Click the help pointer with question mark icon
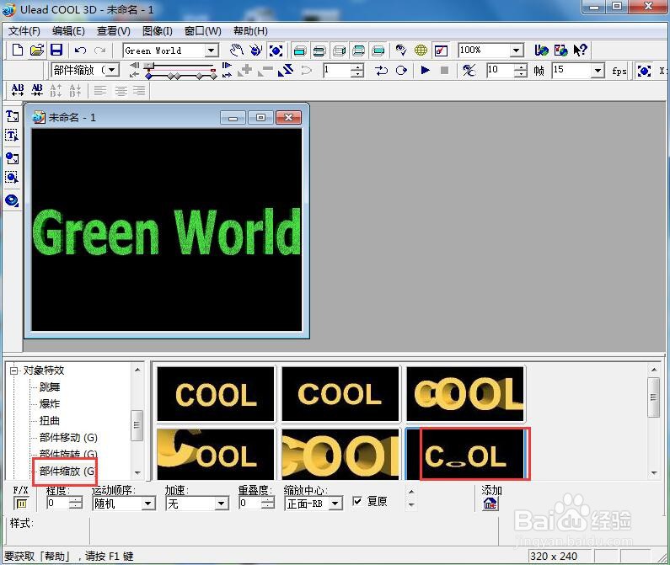The image size is (670, 565). point(581,51)
